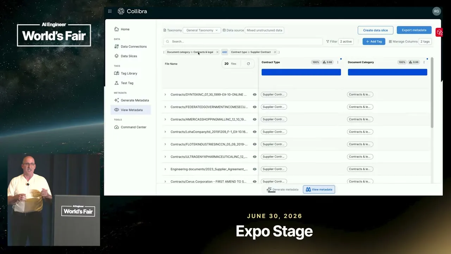
Task: Expand the Engineering documents Supplier Agreement row
Action: click(x=165, y=169)
